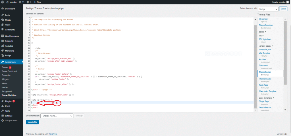Open Theme Dashboard submenu item
Image resolution: width=291 pixels, height=136 pixels.
pos(9,71)
